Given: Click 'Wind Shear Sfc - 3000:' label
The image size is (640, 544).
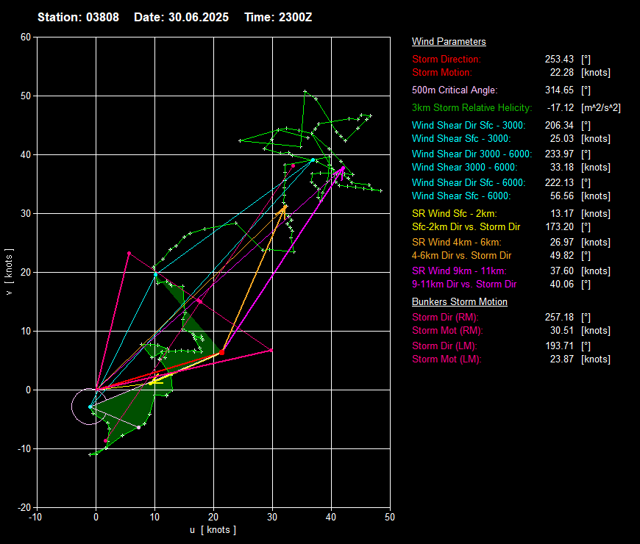Looking at the screenshot, I should [x=461, y=139].
